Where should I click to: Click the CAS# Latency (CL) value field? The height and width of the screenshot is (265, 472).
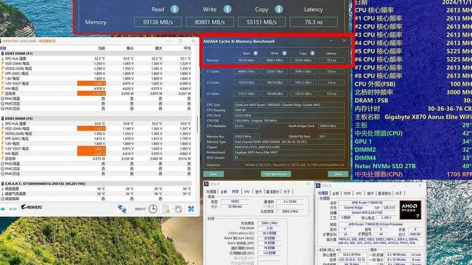point(269,233)
